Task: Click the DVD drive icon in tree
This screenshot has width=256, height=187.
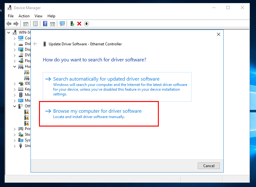Action: coord(21,55)
